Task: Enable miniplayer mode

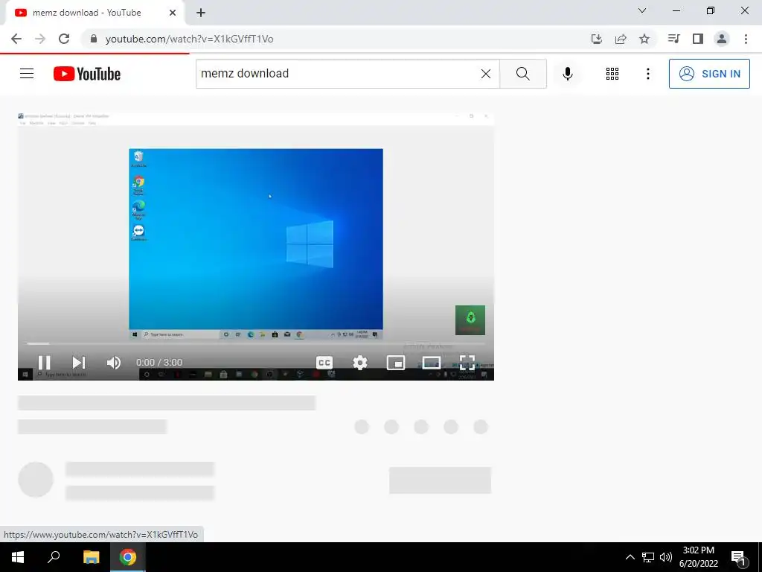Action: [x=396, y=363]
